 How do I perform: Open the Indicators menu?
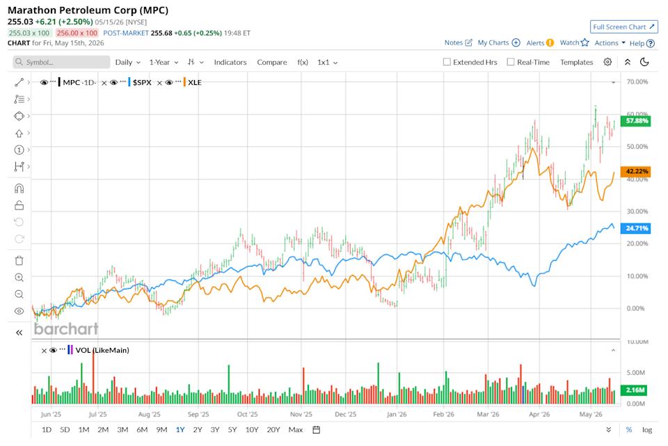pyautogui.click(x=230, y=62)
